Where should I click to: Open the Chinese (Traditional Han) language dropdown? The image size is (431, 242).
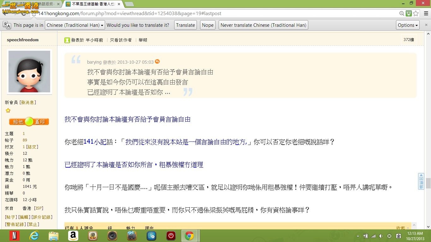[x=75, y=25]
